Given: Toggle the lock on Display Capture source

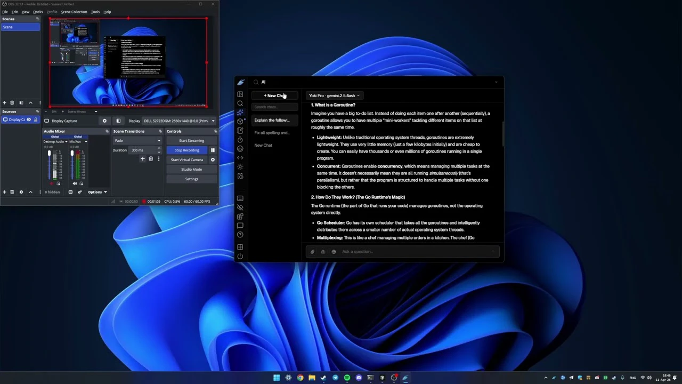Looking at the screenshot, I should click(36, 119).
